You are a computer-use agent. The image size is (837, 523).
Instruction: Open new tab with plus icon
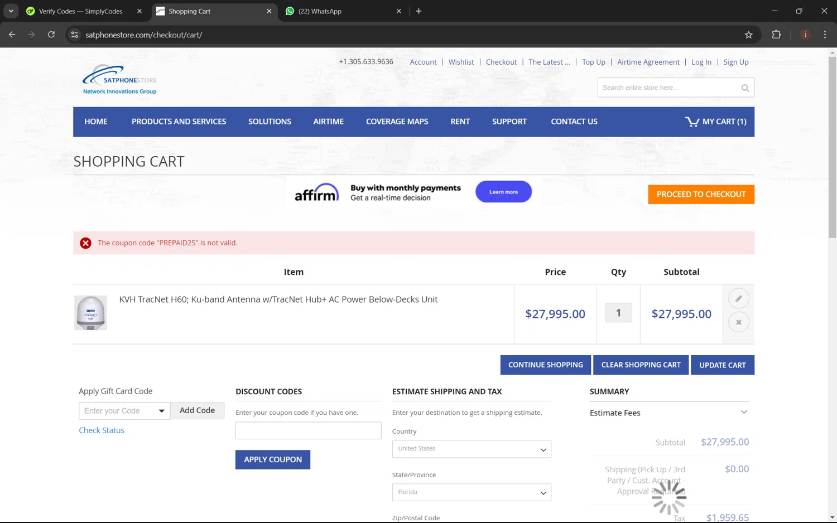419,11
